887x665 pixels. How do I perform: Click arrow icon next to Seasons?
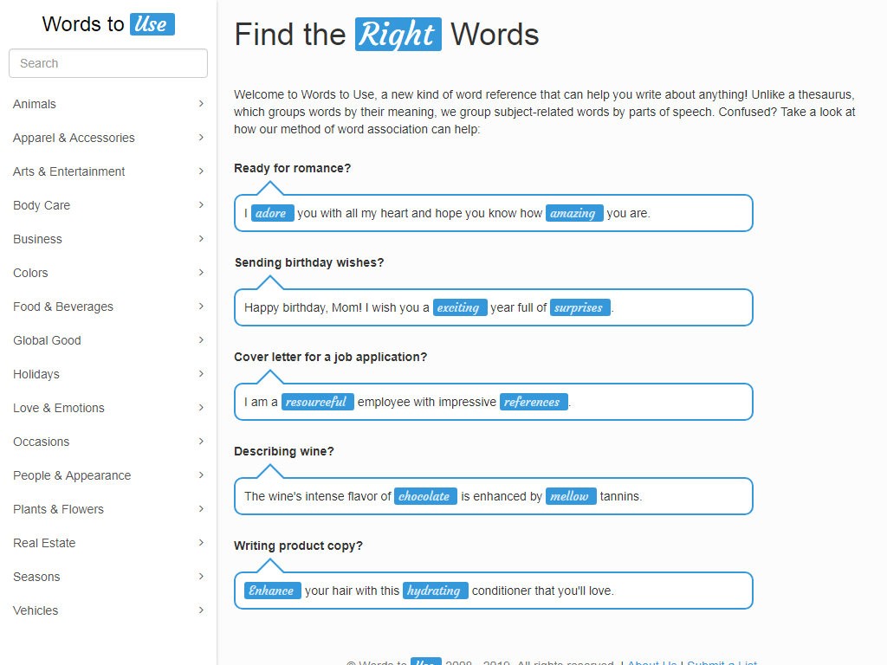(201, 576)
